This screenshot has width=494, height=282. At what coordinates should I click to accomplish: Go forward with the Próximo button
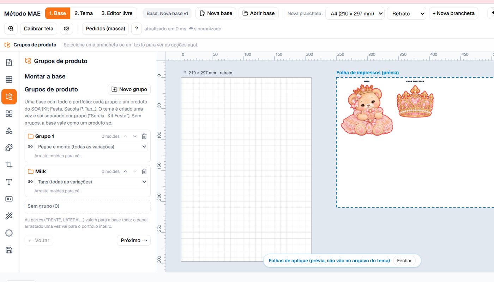click(134, 240)
